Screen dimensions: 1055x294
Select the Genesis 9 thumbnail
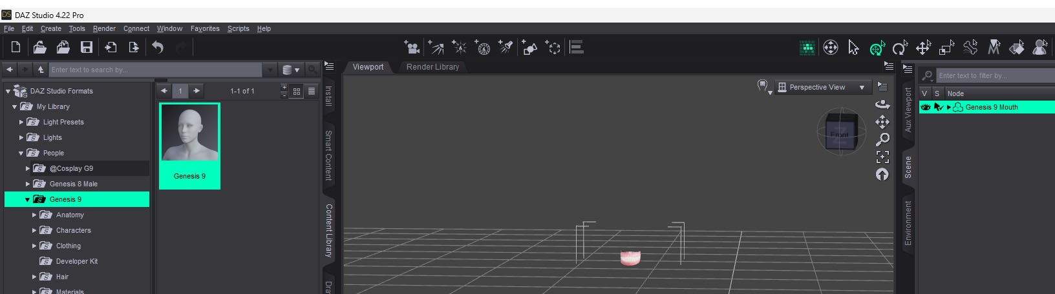pos(189,146)
